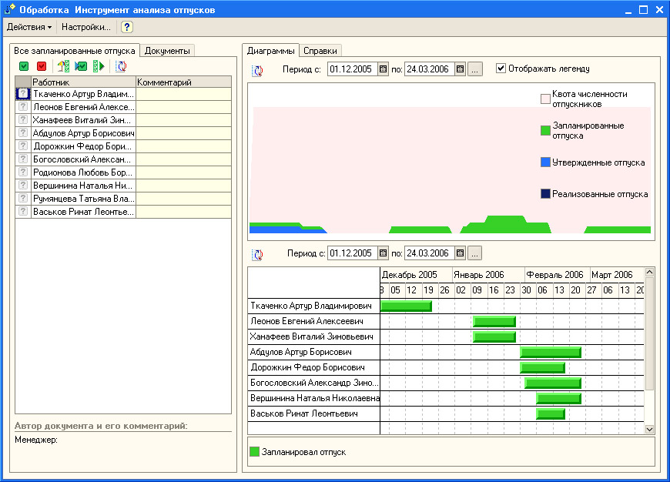Screen dimensions: 670x482
Task: Click the Работник column header
Action: [84, 82]
